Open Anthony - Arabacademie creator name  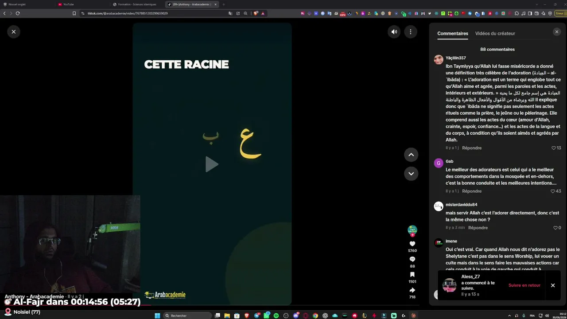click(35, 297)
